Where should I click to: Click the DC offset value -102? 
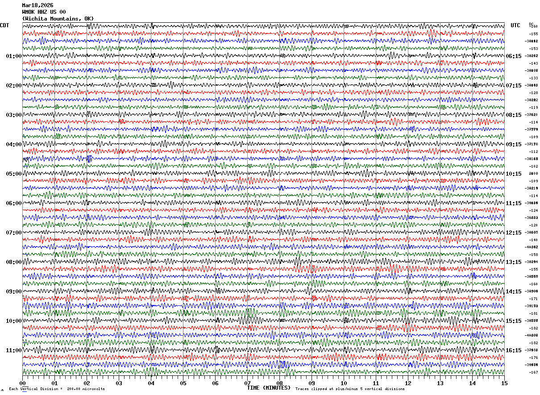533,166
